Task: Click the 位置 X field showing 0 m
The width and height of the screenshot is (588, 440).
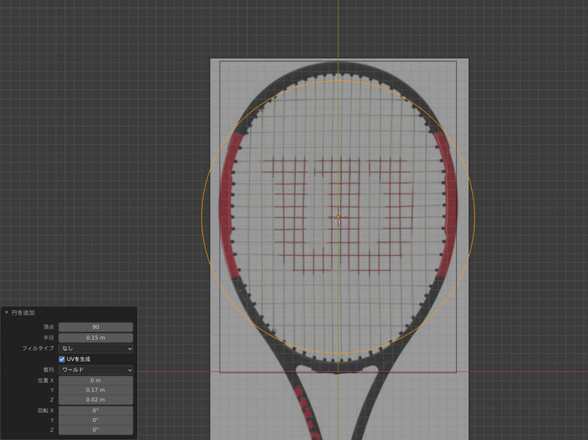Action: 96,380
